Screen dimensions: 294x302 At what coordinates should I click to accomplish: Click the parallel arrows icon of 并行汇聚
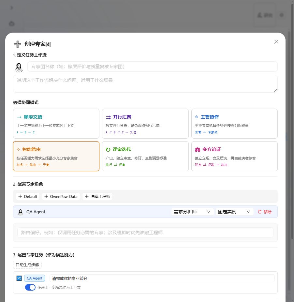point(108,117)
